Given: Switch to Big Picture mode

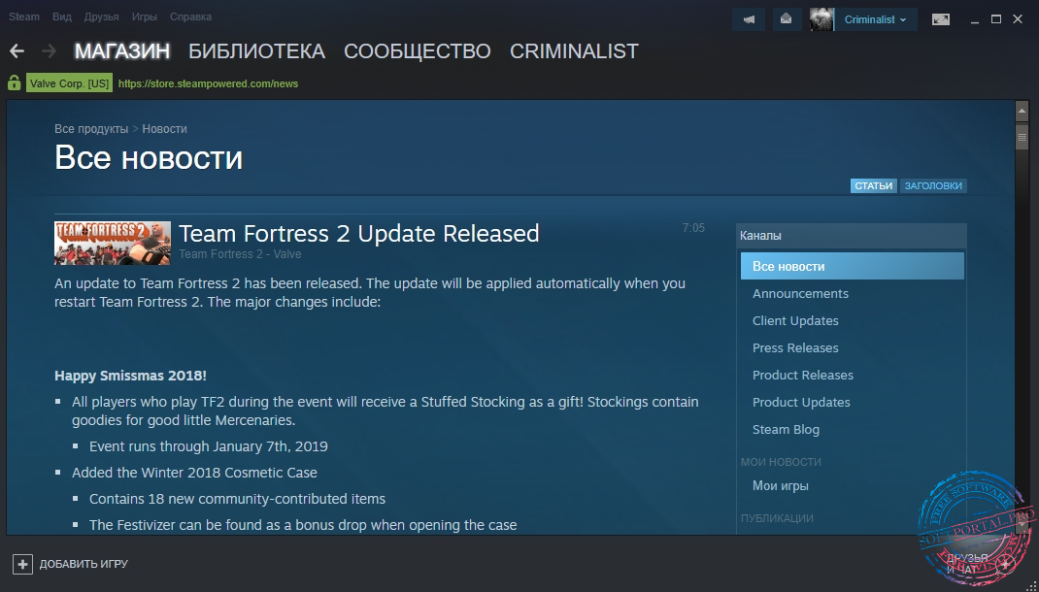Looking at the screenshot, I should [x=940, y=19].
